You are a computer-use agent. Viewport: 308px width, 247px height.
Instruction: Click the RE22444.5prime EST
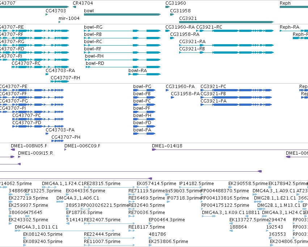point(109,238)
